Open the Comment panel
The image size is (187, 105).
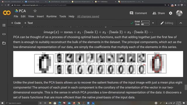pos(138,13)
